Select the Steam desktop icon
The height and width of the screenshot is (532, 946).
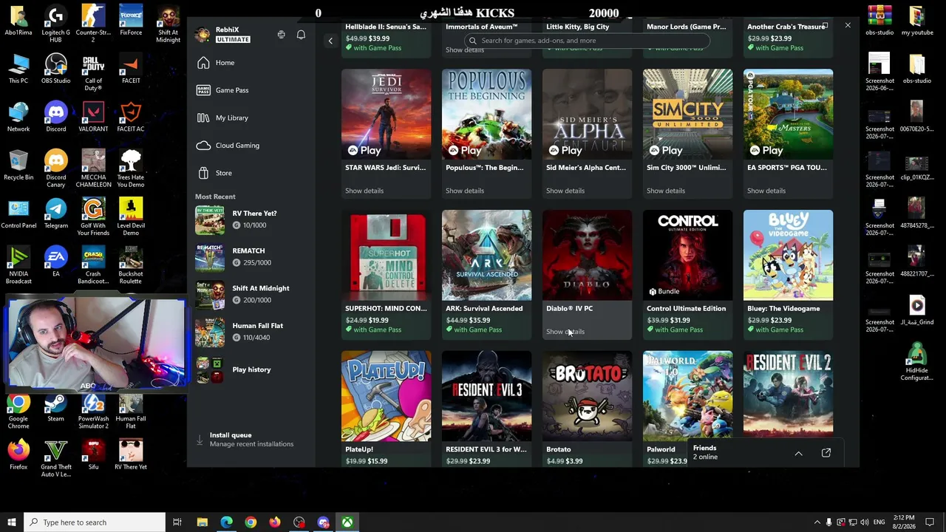click(56, 408)
